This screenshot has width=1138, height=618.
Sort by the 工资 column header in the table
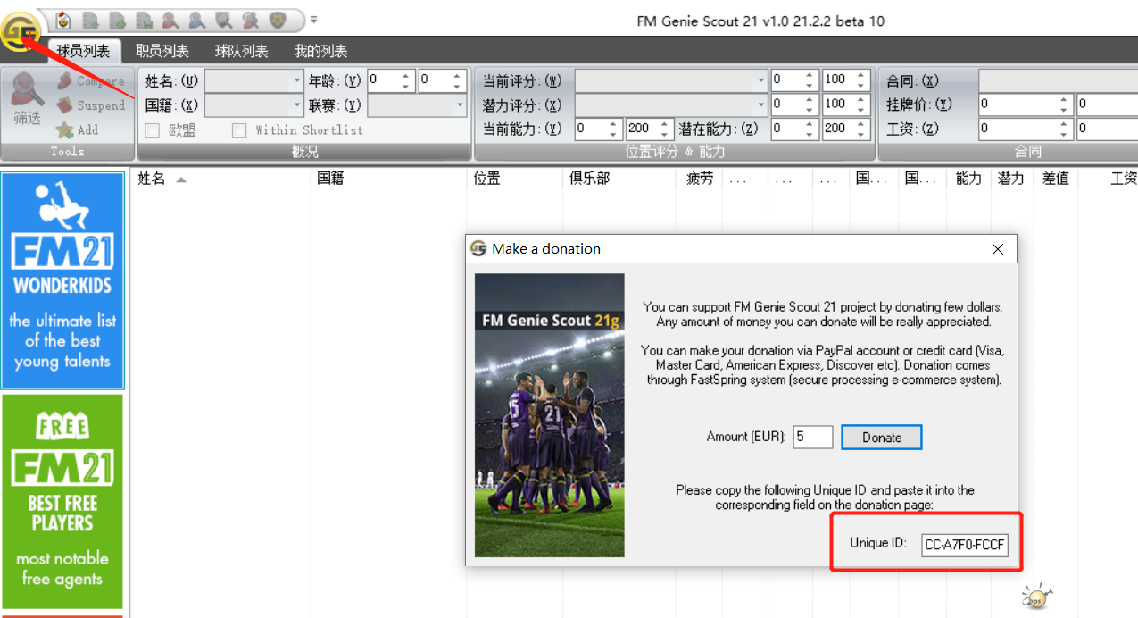1109,179
